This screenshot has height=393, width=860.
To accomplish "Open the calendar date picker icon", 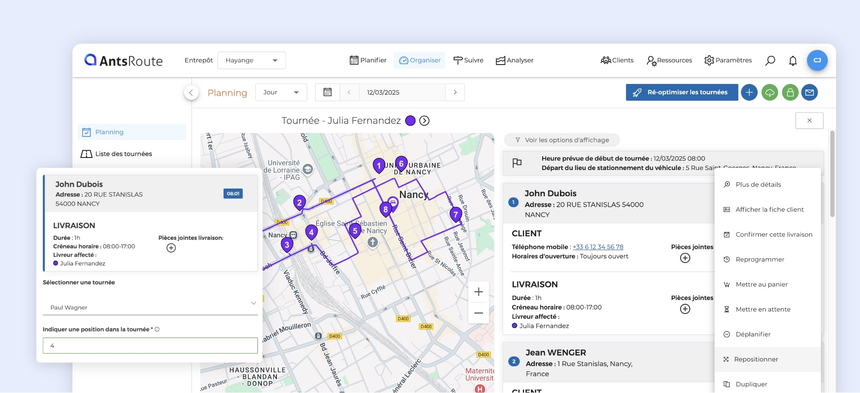I will (327, 93).
